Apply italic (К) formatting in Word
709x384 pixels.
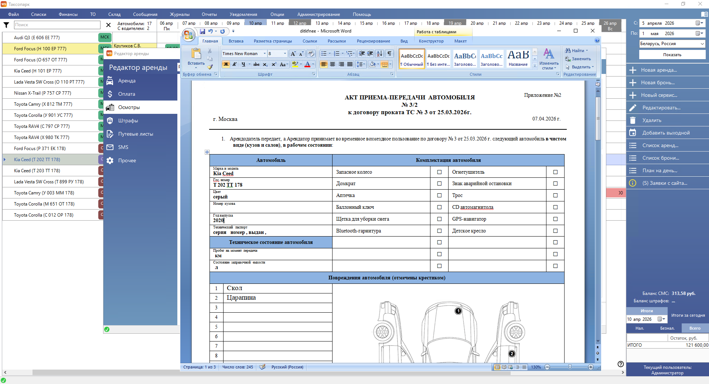[x=234, y=64]
